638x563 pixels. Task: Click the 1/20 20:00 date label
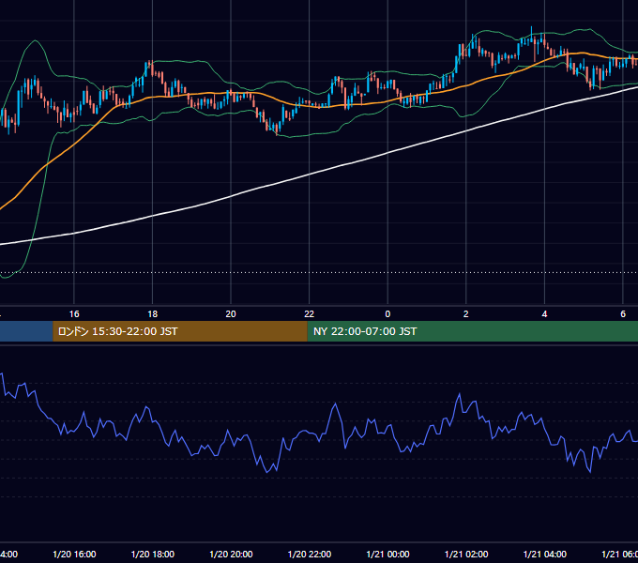pyautogui.click(x=231, y=554)
